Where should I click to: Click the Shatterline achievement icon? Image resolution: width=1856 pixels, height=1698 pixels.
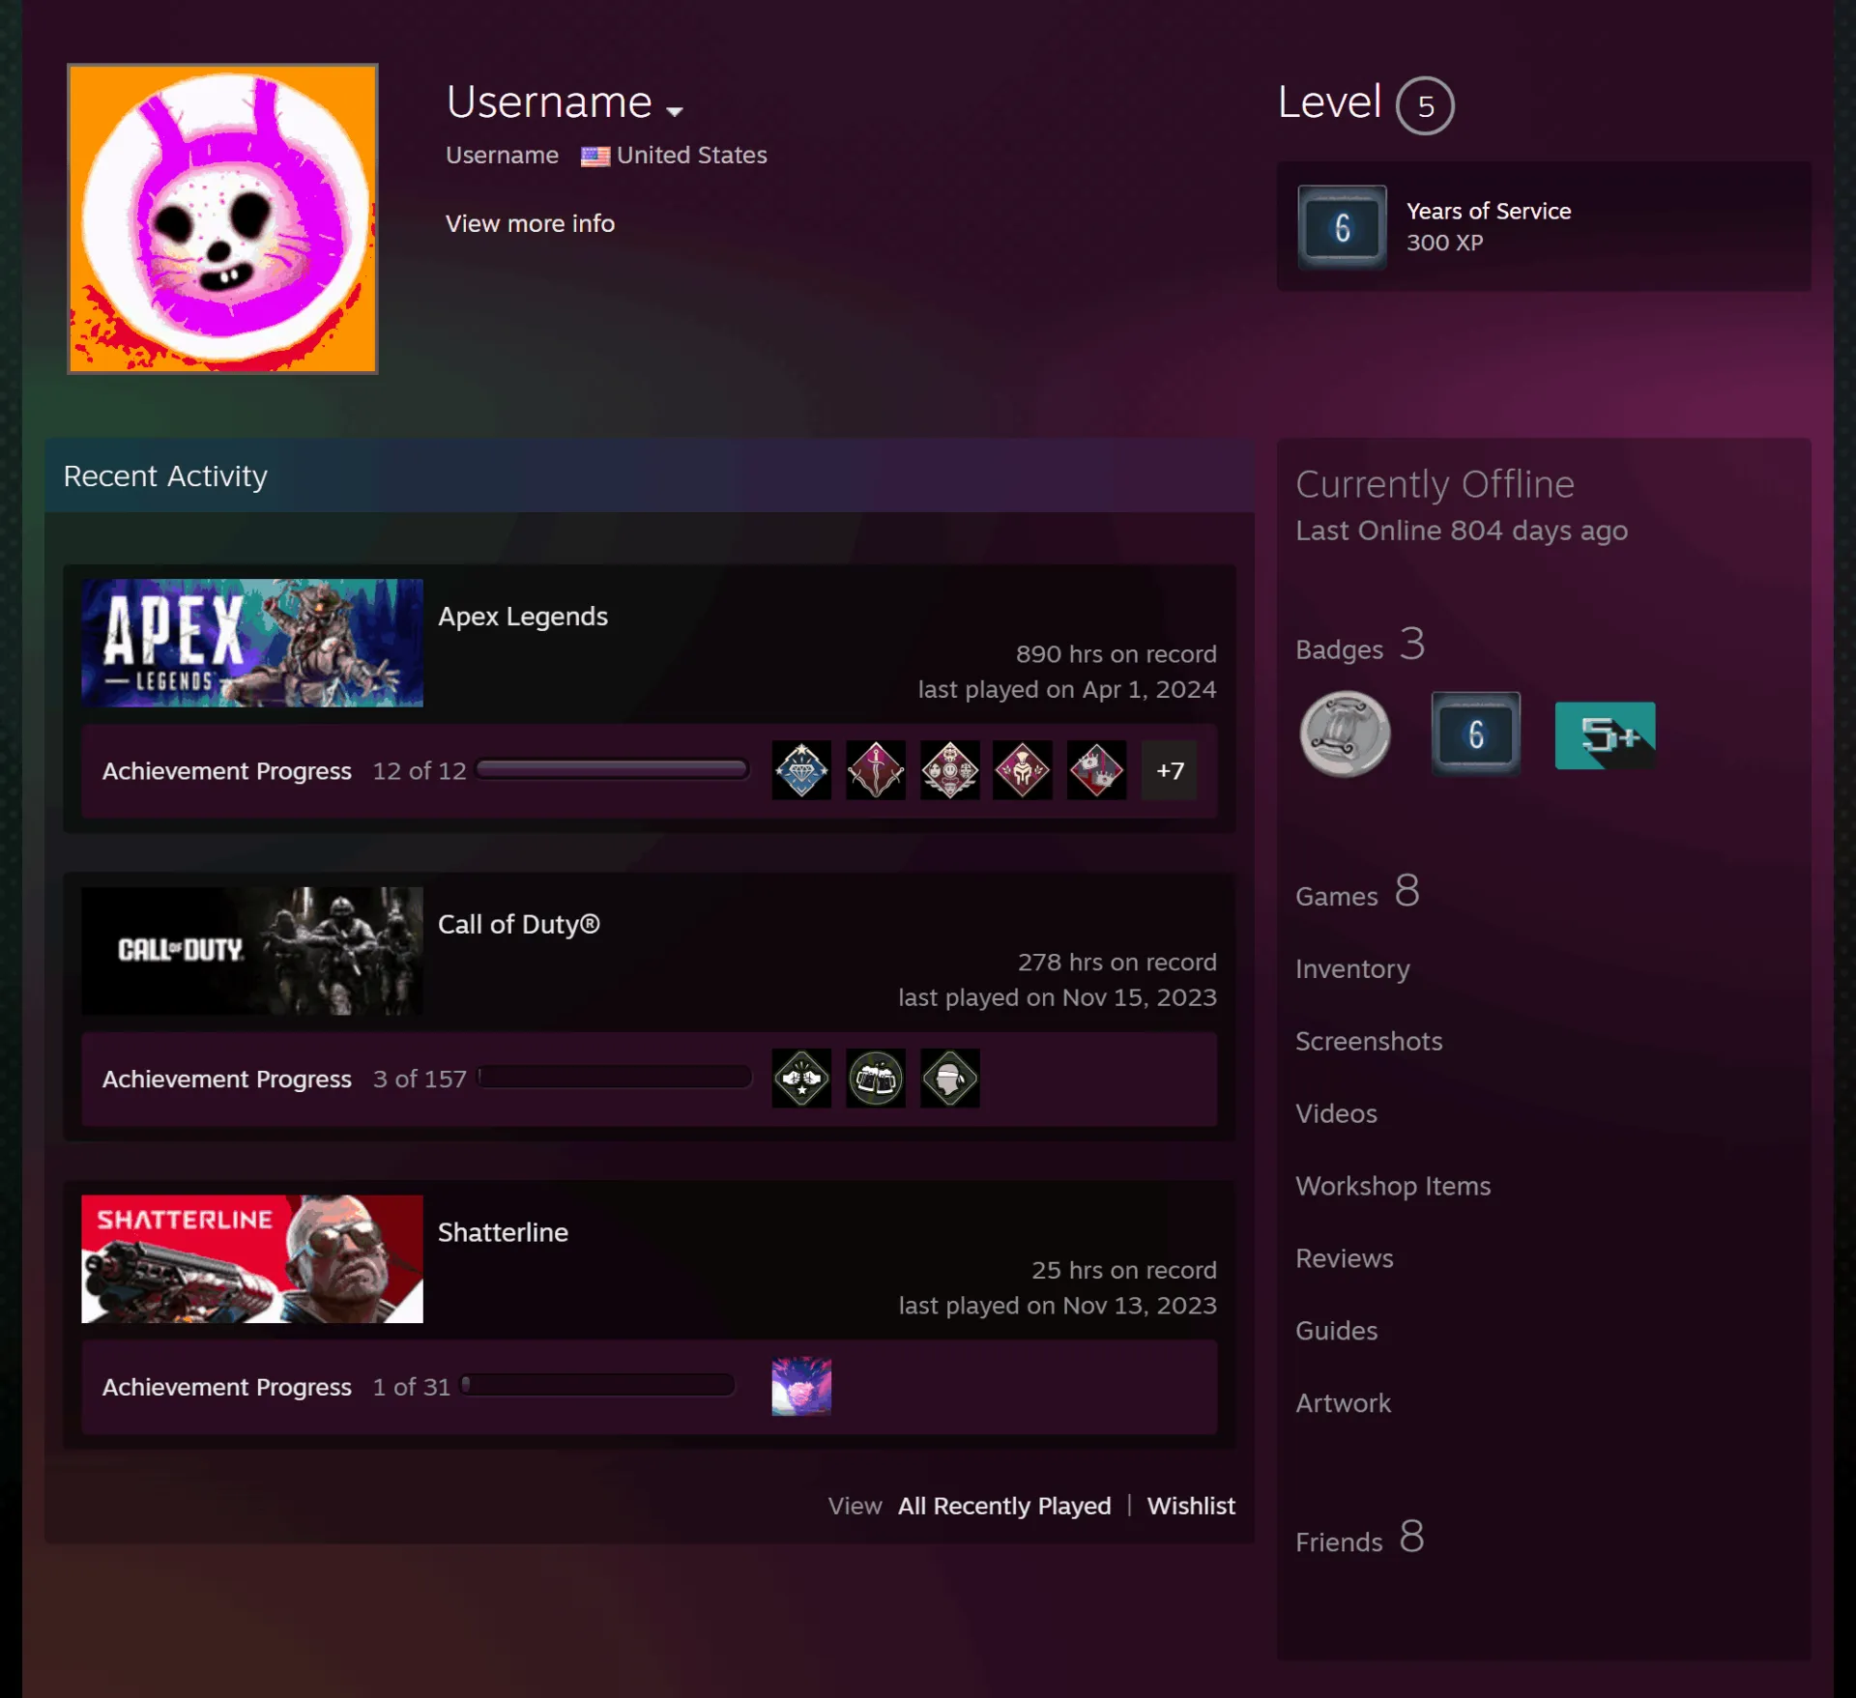801,1387
